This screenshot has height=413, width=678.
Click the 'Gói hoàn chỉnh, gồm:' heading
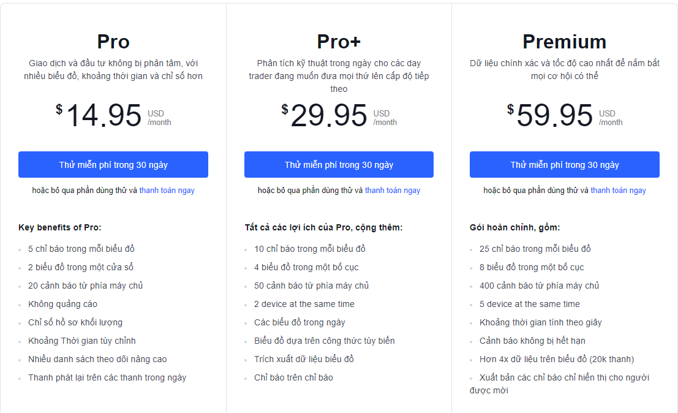514,228
